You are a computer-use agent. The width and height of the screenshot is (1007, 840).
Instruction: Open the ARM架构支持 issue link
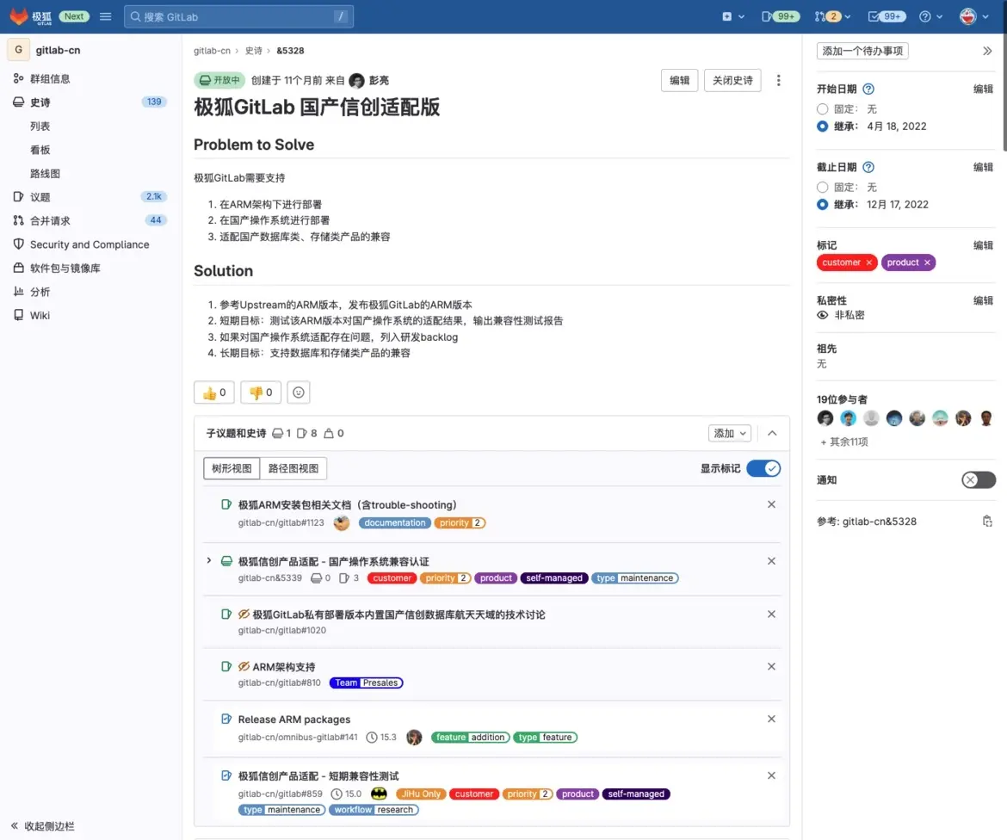click(284, 667)
